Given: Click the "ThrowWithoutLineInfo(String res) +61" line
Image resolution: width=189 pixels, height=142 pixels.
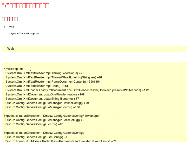Looking at the screenshot, I should 54,77.
